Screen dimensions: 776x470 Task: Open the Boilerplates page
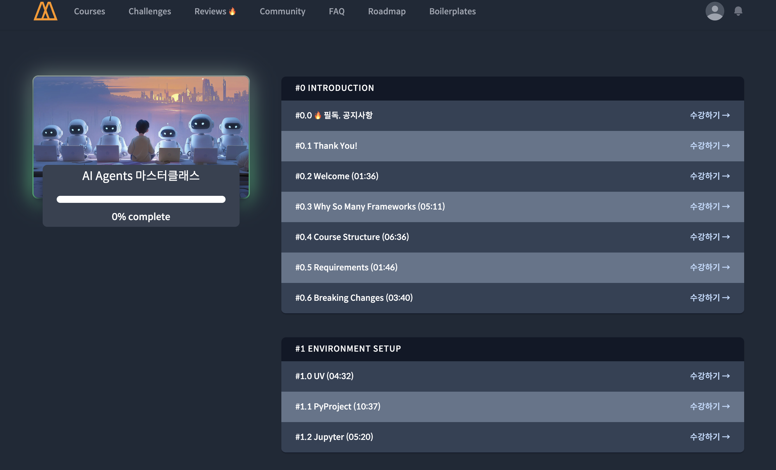[x=452, y=11]
